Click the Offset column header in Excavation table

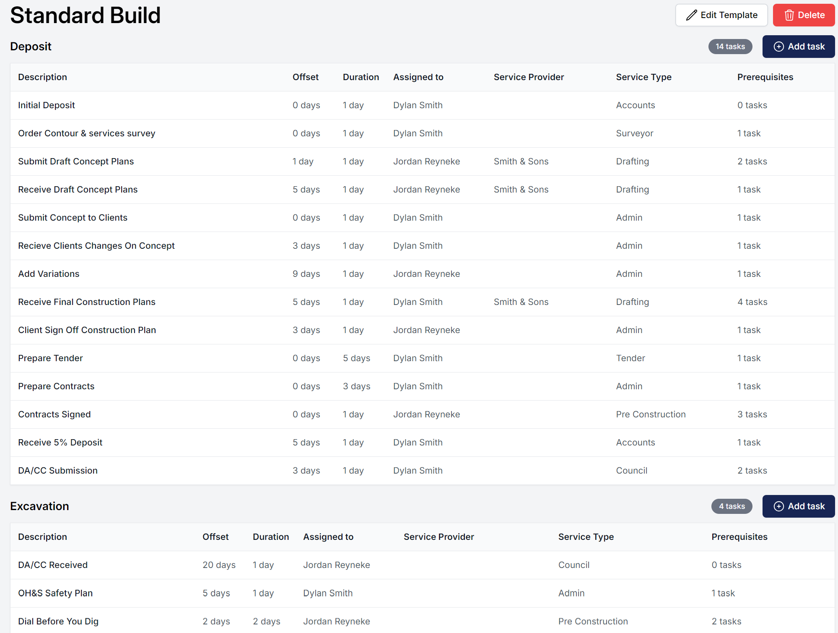(x=215, y=537)
